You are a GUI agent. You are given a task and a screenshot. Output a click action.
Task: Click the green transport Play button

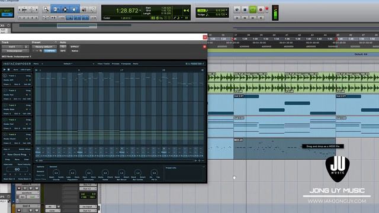[253, 9]
